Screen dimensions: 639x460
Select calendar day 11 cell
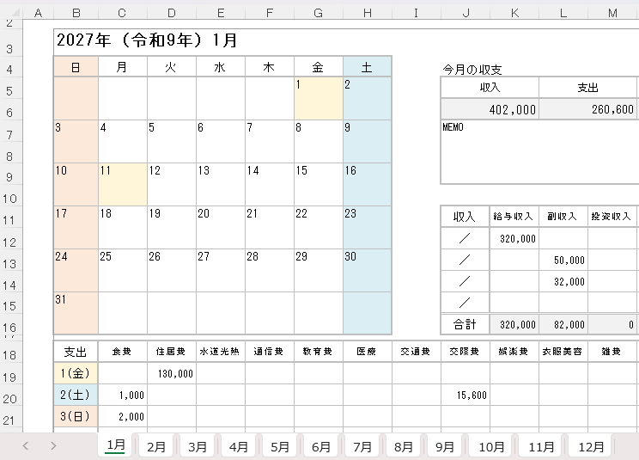[x=123, y=184]
